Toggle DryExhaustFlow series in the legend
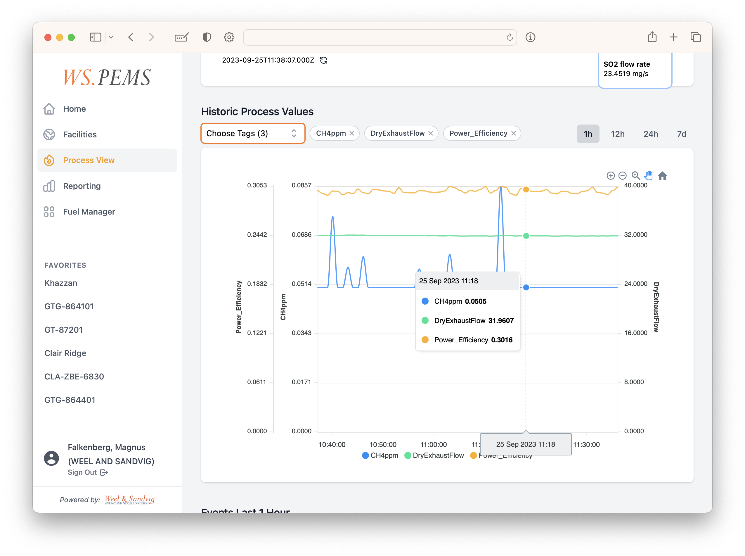 click(434, 455)
